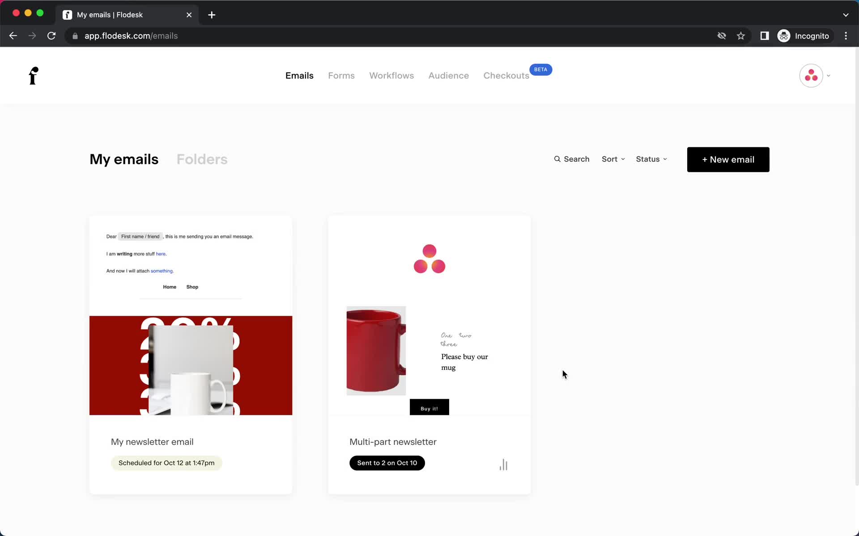The image size is (859, 536).
Task: Click the Sent to 2 on Oct 10 status badge
Action: coord(387,462)
